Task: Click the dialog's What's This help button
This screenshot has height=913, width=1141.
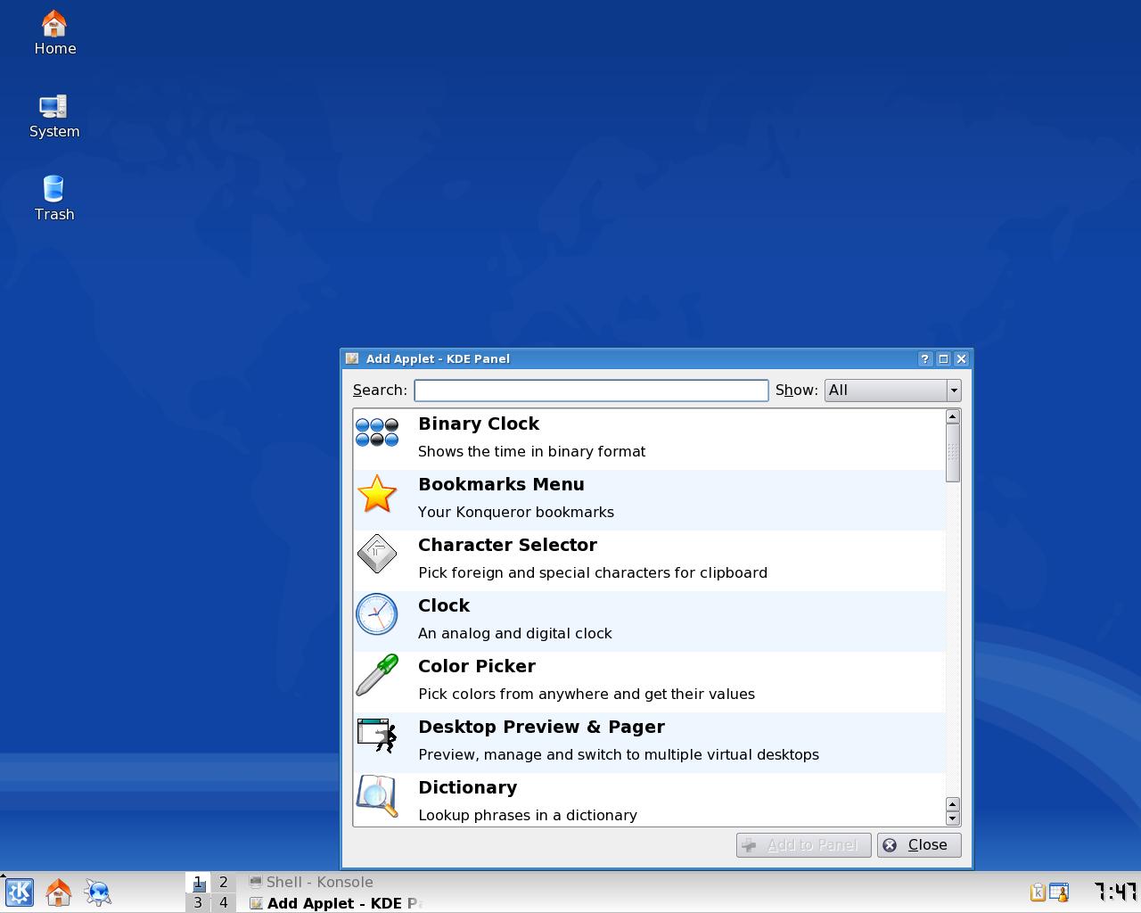Action: point(924,358)
